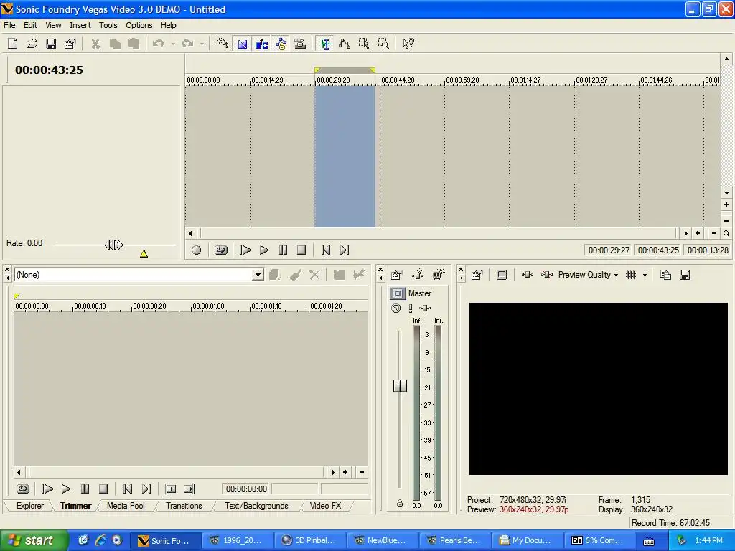
Task: Cut selection with the scissors icon
Action: point(95,44)
